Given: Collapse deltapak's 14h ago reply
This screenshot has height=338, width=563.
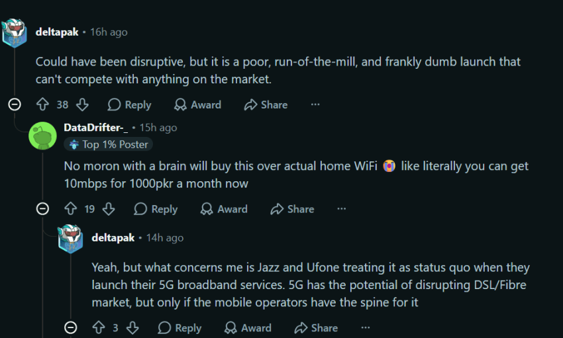Looking at the screenshot, I should coord(70,327).
